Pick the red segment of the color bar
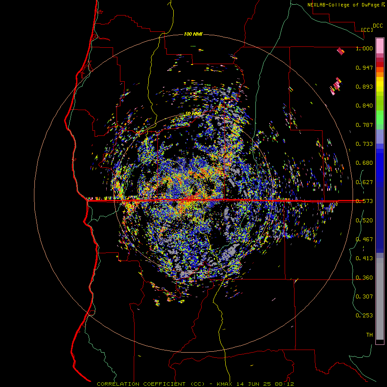Screen dimensions: 387x387 380,64
